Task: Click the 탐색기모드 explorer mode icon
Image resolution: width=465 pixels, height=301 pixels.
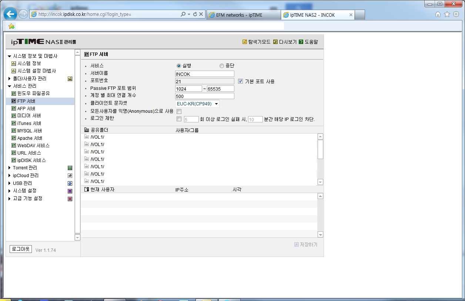Action: (244, 42)
